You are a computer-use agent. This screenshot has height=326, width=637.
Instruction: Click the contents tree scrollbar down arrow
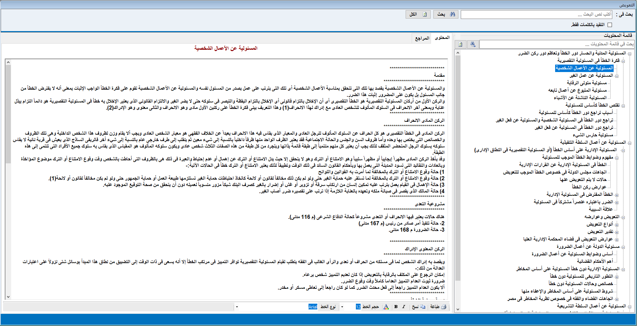coord(458,309)
